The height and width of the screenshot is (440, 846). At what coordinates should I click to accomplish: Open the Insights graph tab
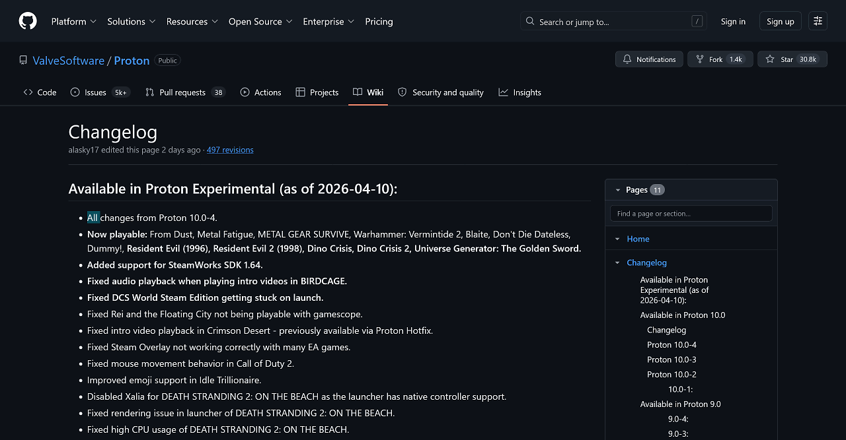519,92
